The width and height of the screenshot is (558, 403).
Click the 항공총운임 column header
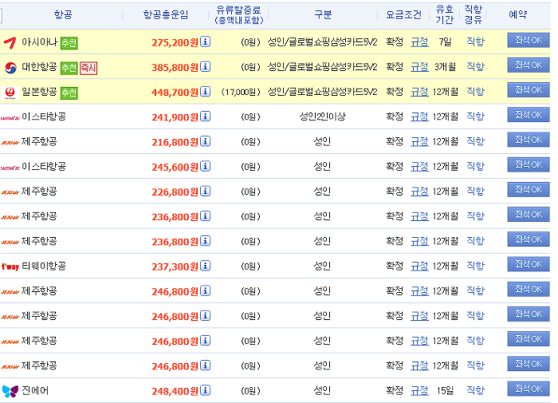point(166,14)
